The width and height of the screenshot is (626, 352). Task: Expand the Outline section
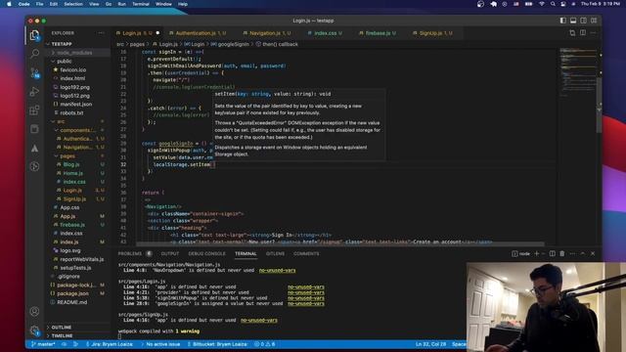coord(76,328)
